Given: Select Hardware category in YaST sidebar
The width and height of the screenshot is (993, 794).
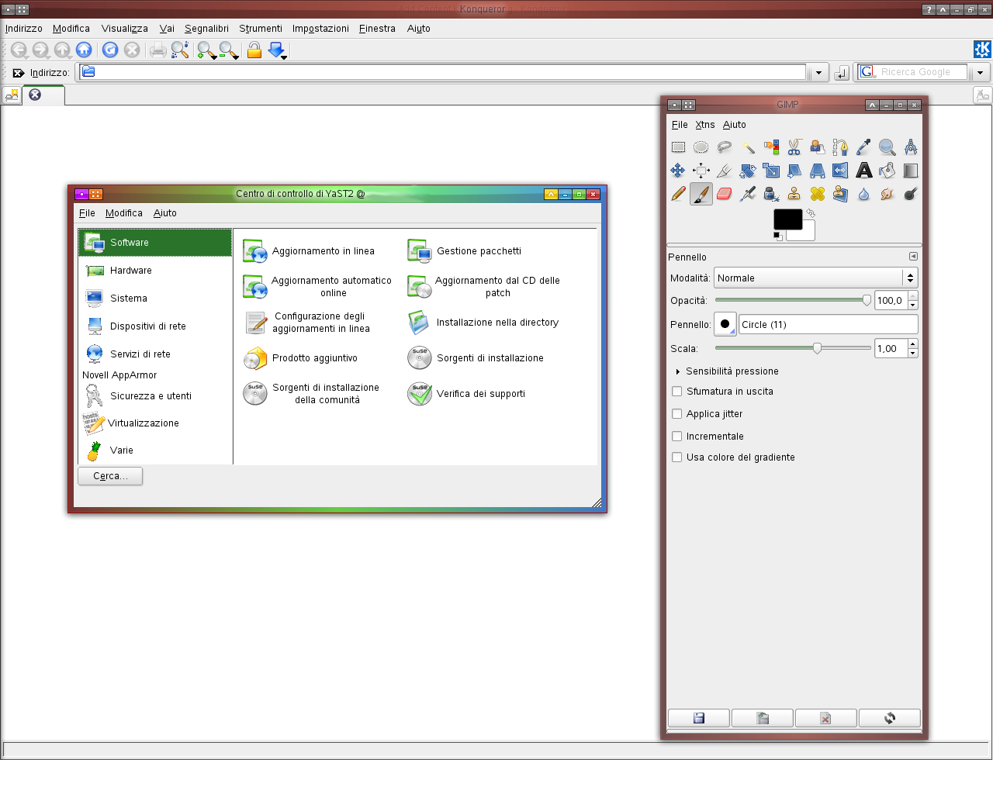Looking at the screenshot, I should pyautogui.click(x=155, y=271).
